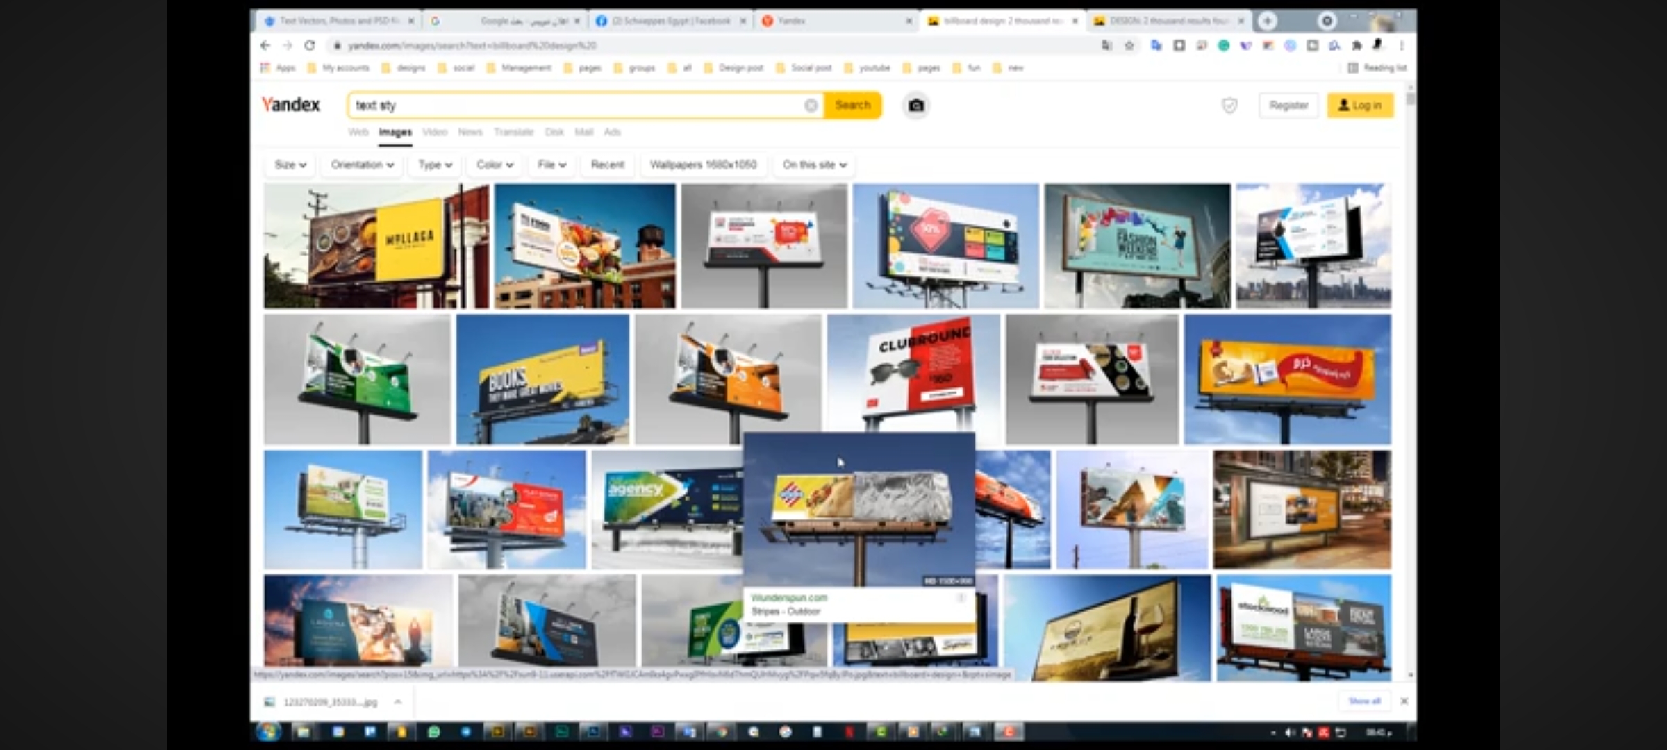1667x750 pixels.
Task: Switch to Schweppes Egypt Facebook tab
Action: [x=670, y=21]
